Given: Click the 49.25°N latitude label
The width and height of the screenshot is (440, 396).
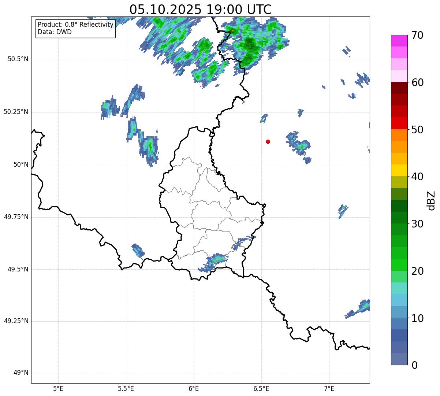Looking at the screenshot, I should [16, 321].
